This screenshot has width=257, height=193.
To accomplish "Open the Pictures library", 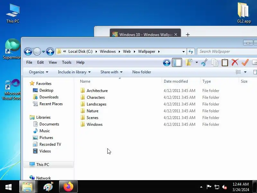I will (x=46, y=138).
